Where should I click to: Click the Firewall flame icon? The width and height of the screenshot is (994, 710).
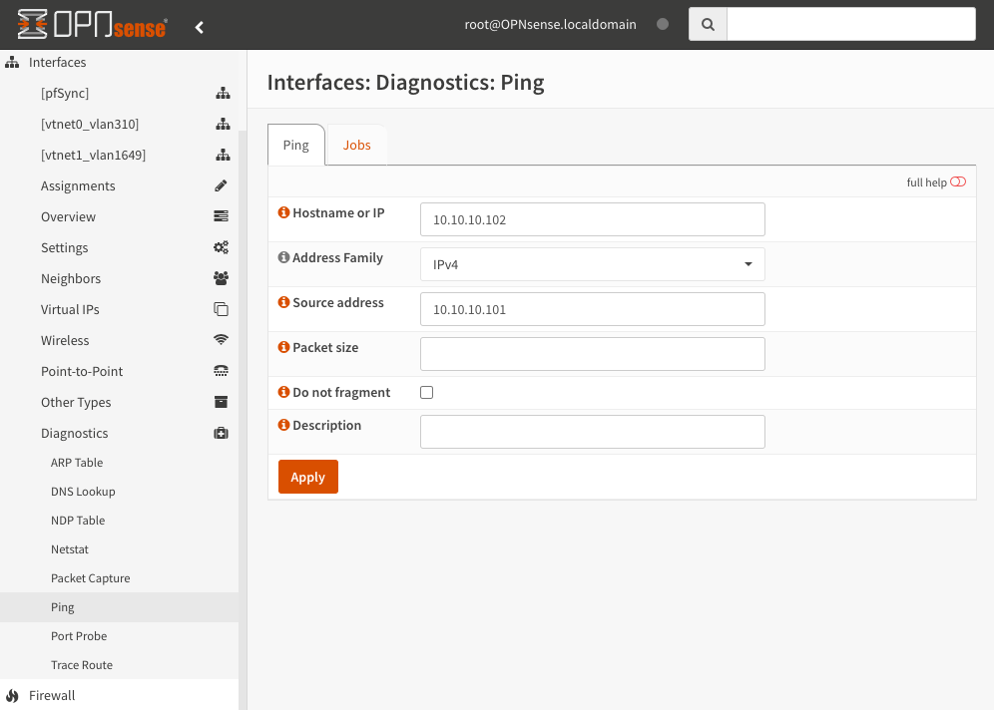12,695
